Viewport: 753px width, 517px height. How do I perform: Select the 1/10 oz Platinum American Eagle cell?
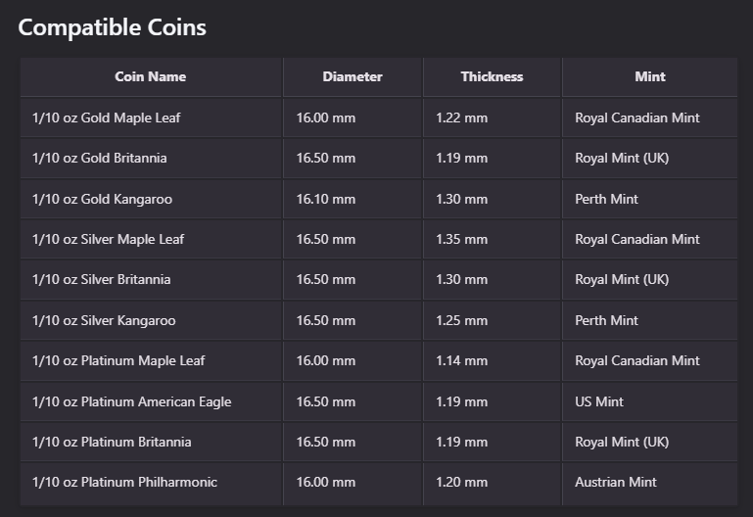pyautogui.click(x=131, y=401)
